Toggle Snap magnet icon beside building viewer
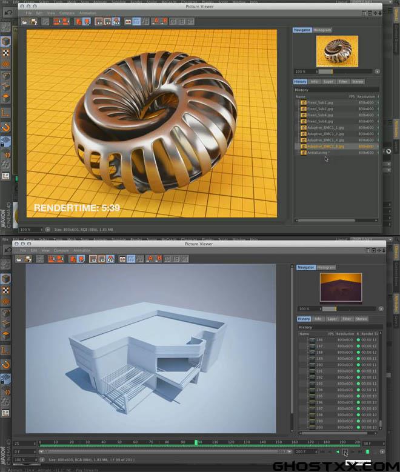 [x=5, y=365]
